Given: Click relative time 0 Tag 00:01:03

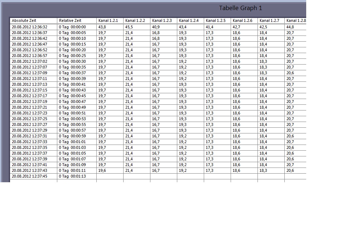Looking at the screenshot, I should coord(77,147).
